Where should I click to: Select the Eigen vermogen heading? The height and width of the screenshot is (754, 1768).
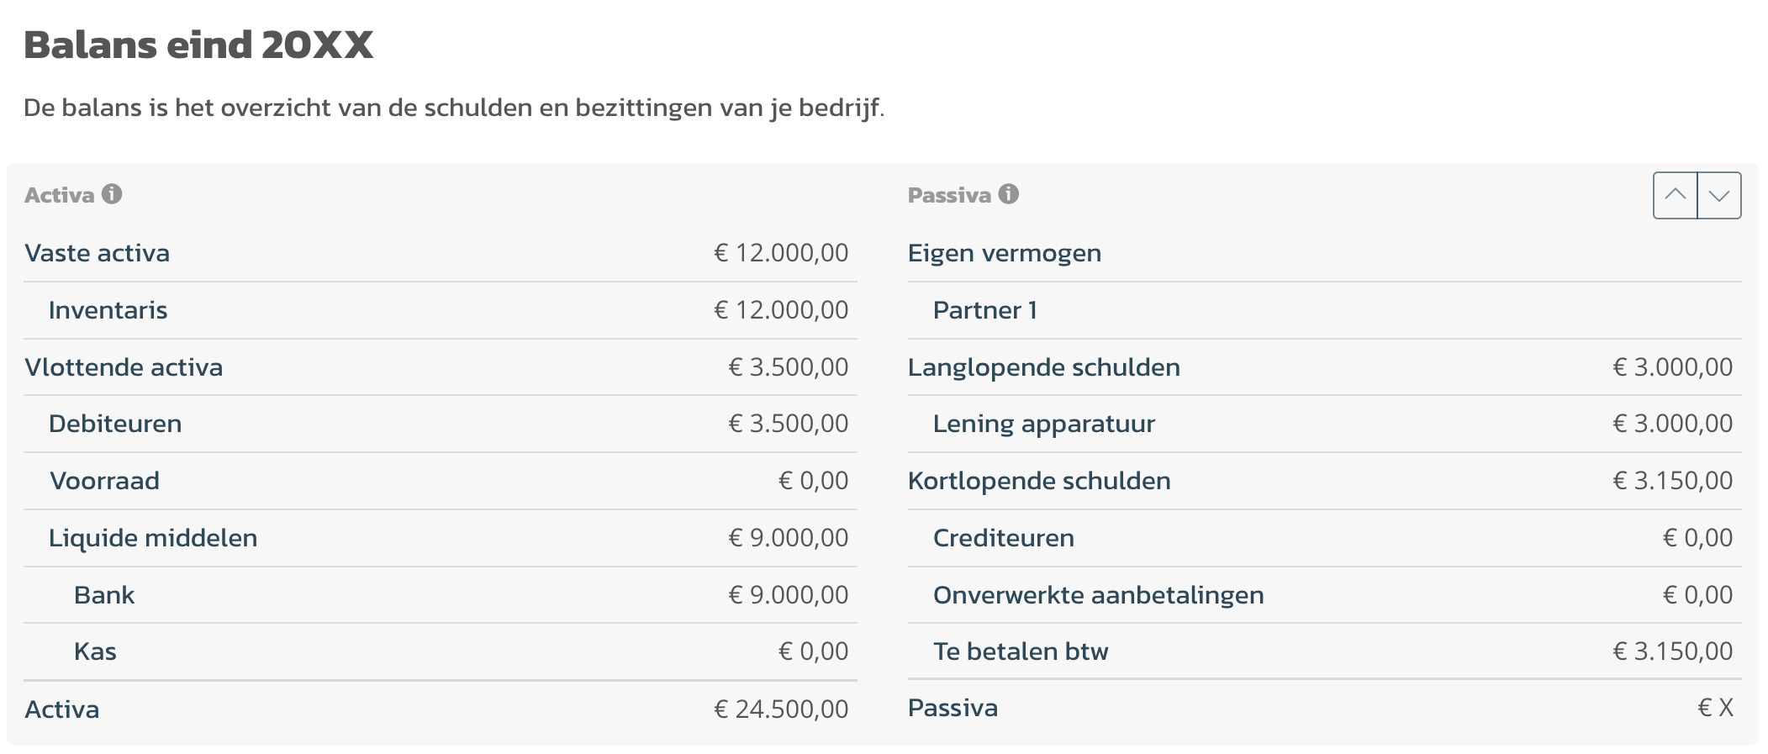coord(1325,253)
